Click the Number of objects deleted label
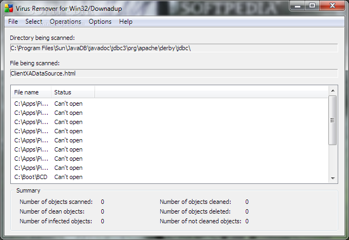 tap(195, 211)
